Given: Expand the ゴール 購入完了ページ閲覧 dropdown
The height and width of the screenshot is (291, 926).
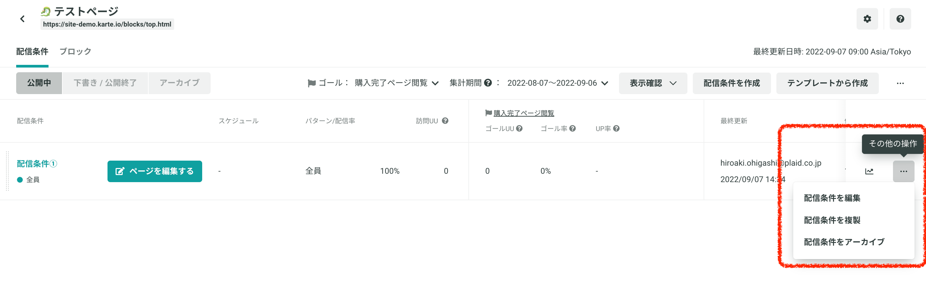Looking at the screenshot, I should [397, 83].
